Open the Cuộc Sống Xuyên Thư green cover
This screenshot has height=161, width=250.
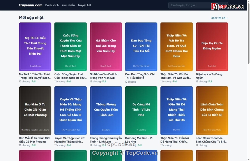click(x=71, y=47)
